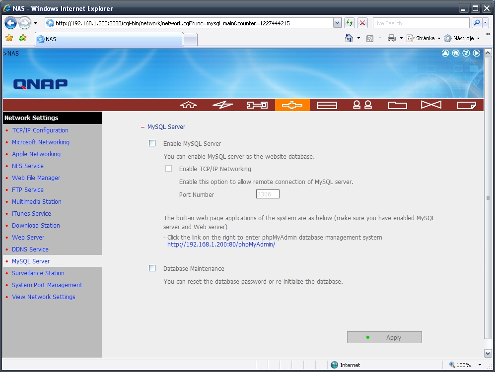This screenshot has width=495, height=372.
Task: Click the round logout arrow icon
Action: [477, 53]
